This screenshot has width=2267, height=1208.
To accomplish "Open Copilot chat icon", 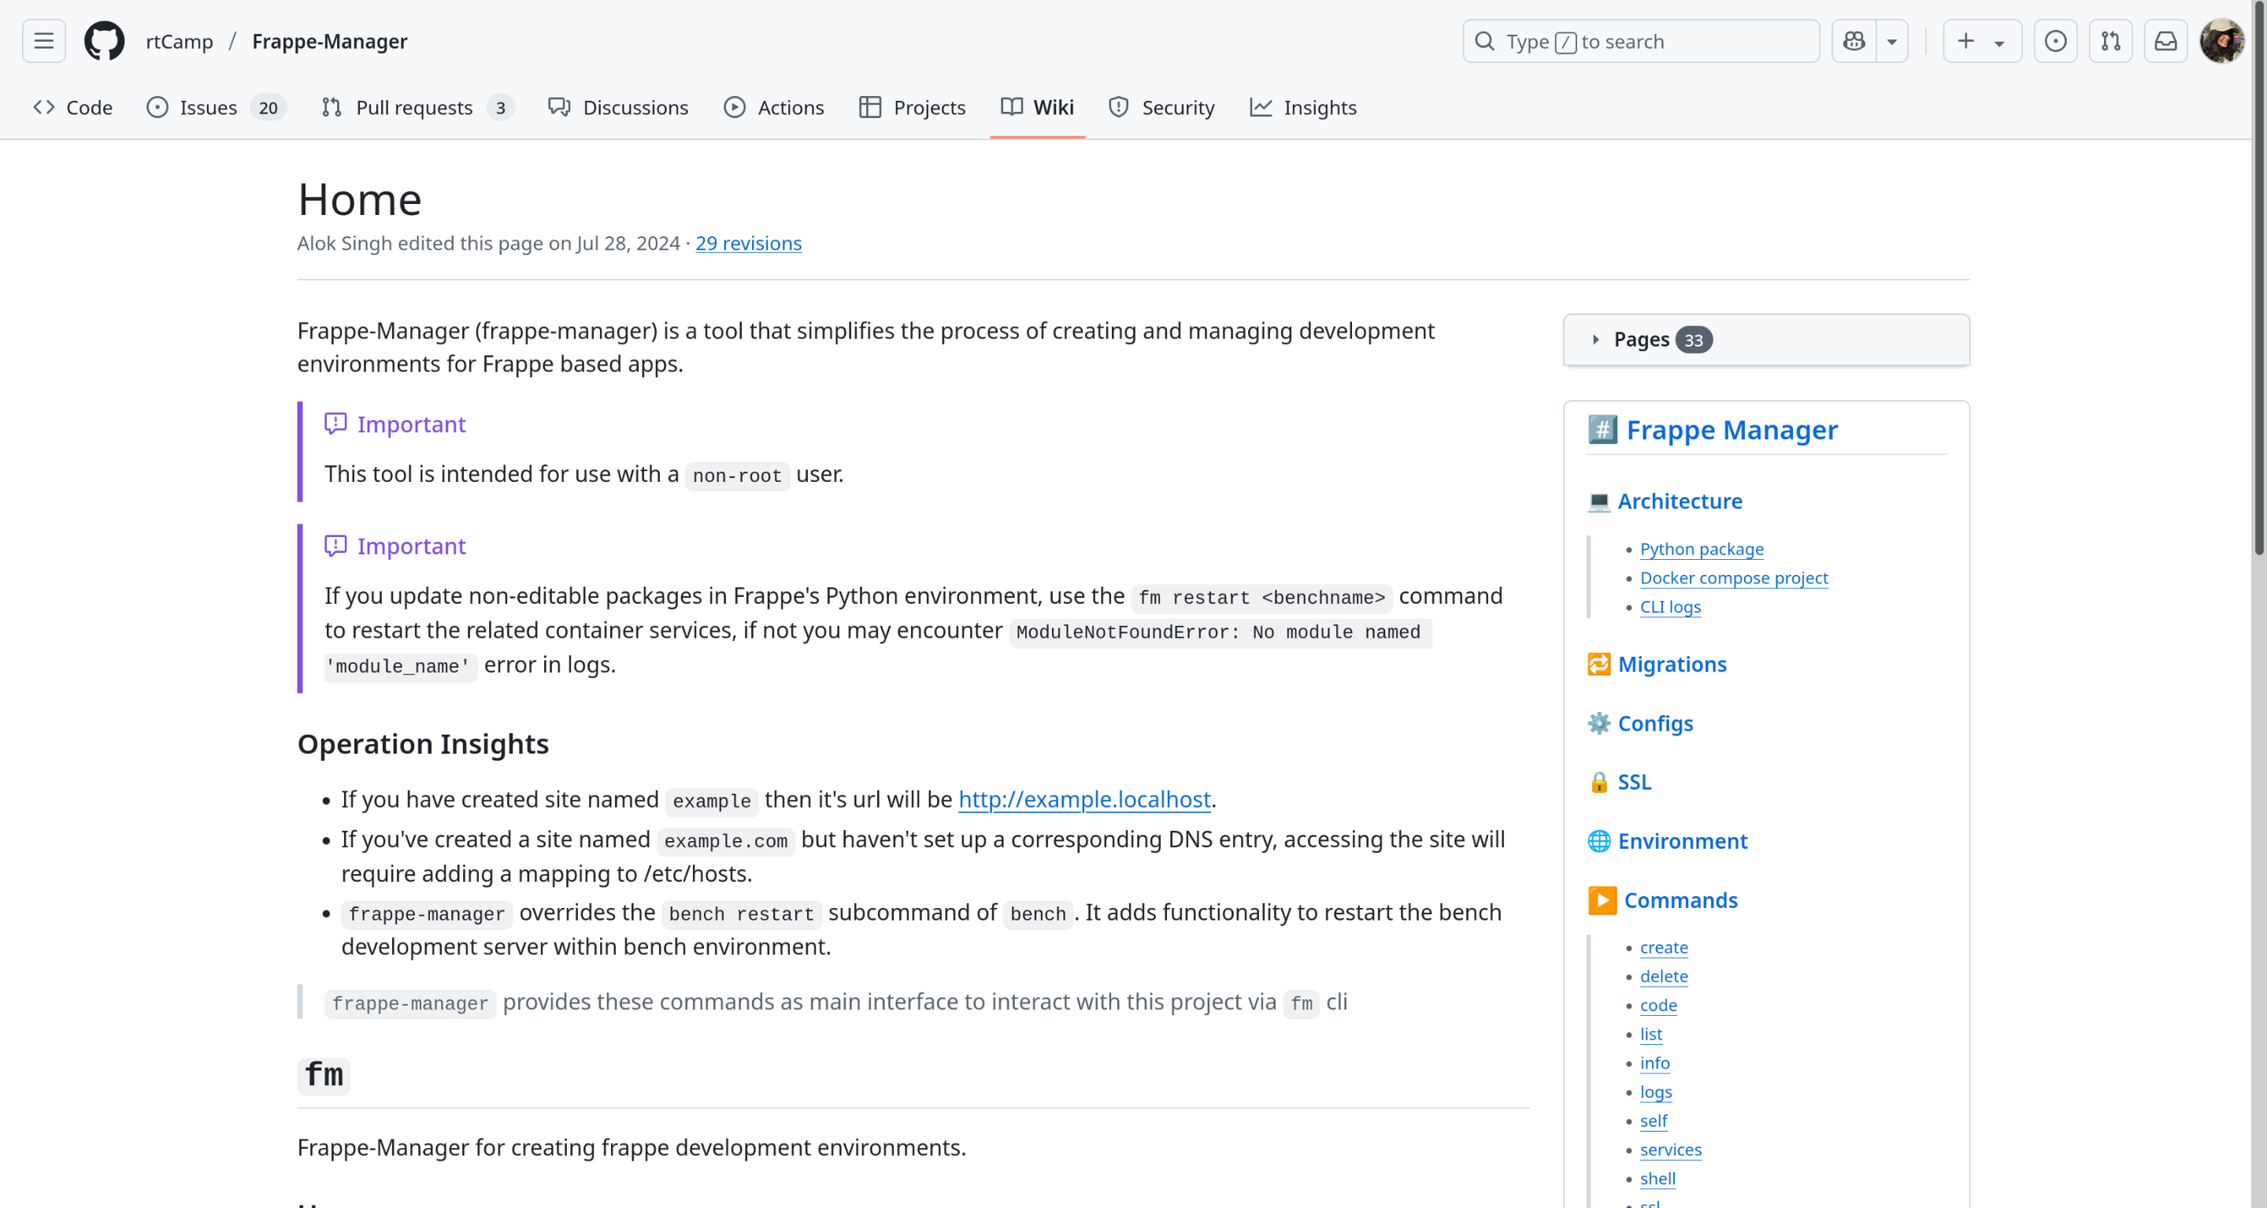I will [1854, 42].
